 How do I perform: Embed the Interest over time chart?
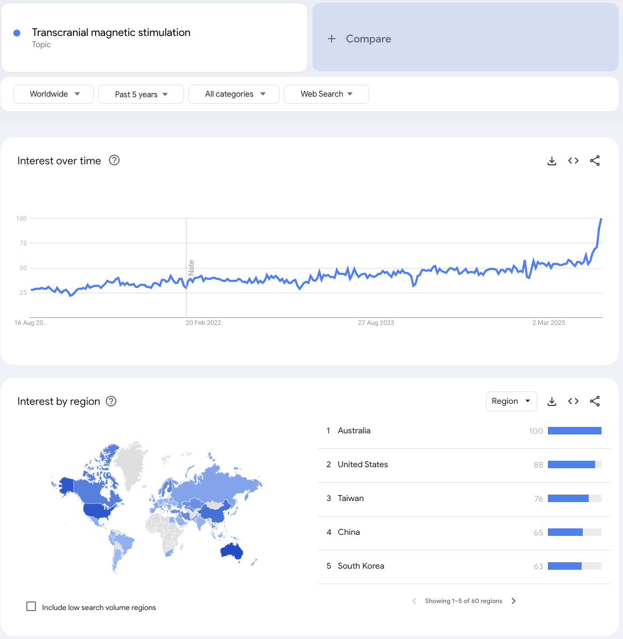(x=573, y=161)
